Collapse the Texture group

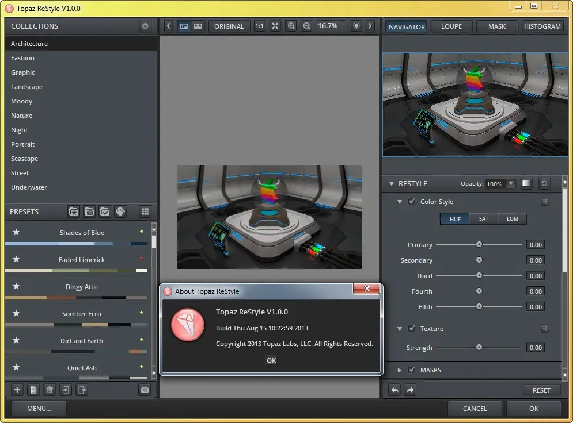[400, 329]
